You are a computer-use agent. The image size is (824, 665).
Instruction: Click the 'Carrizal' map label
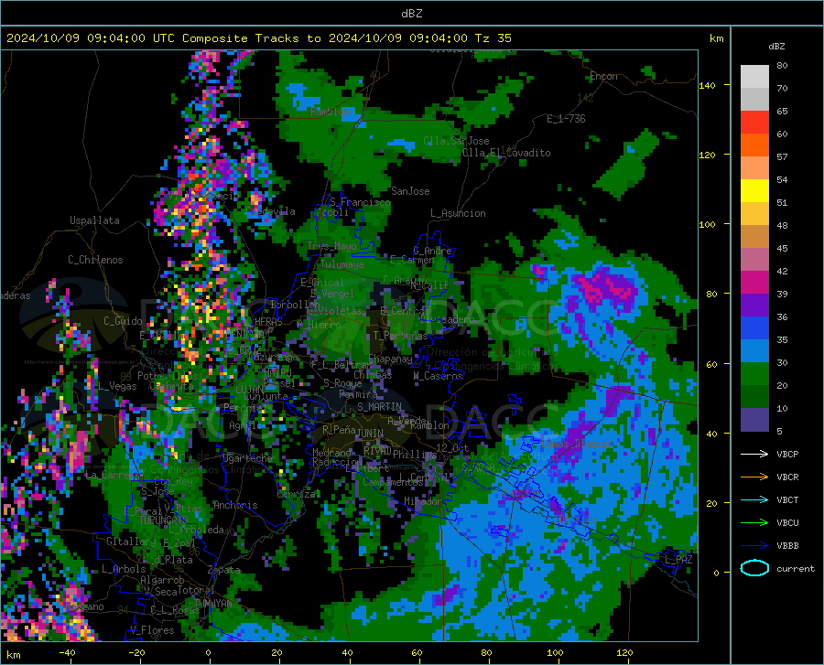[298, 494]
